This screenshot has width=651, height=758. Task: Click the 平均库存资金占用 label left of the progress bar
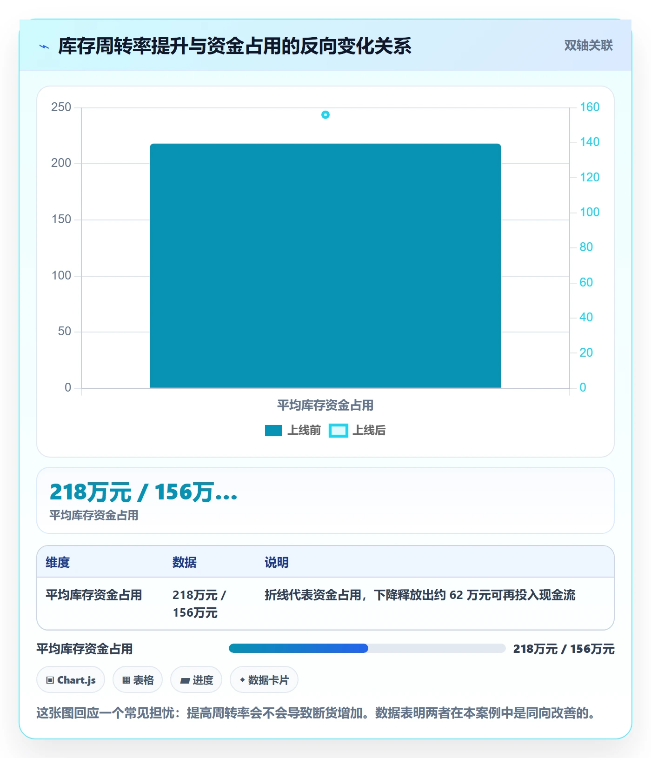point(85,649)
